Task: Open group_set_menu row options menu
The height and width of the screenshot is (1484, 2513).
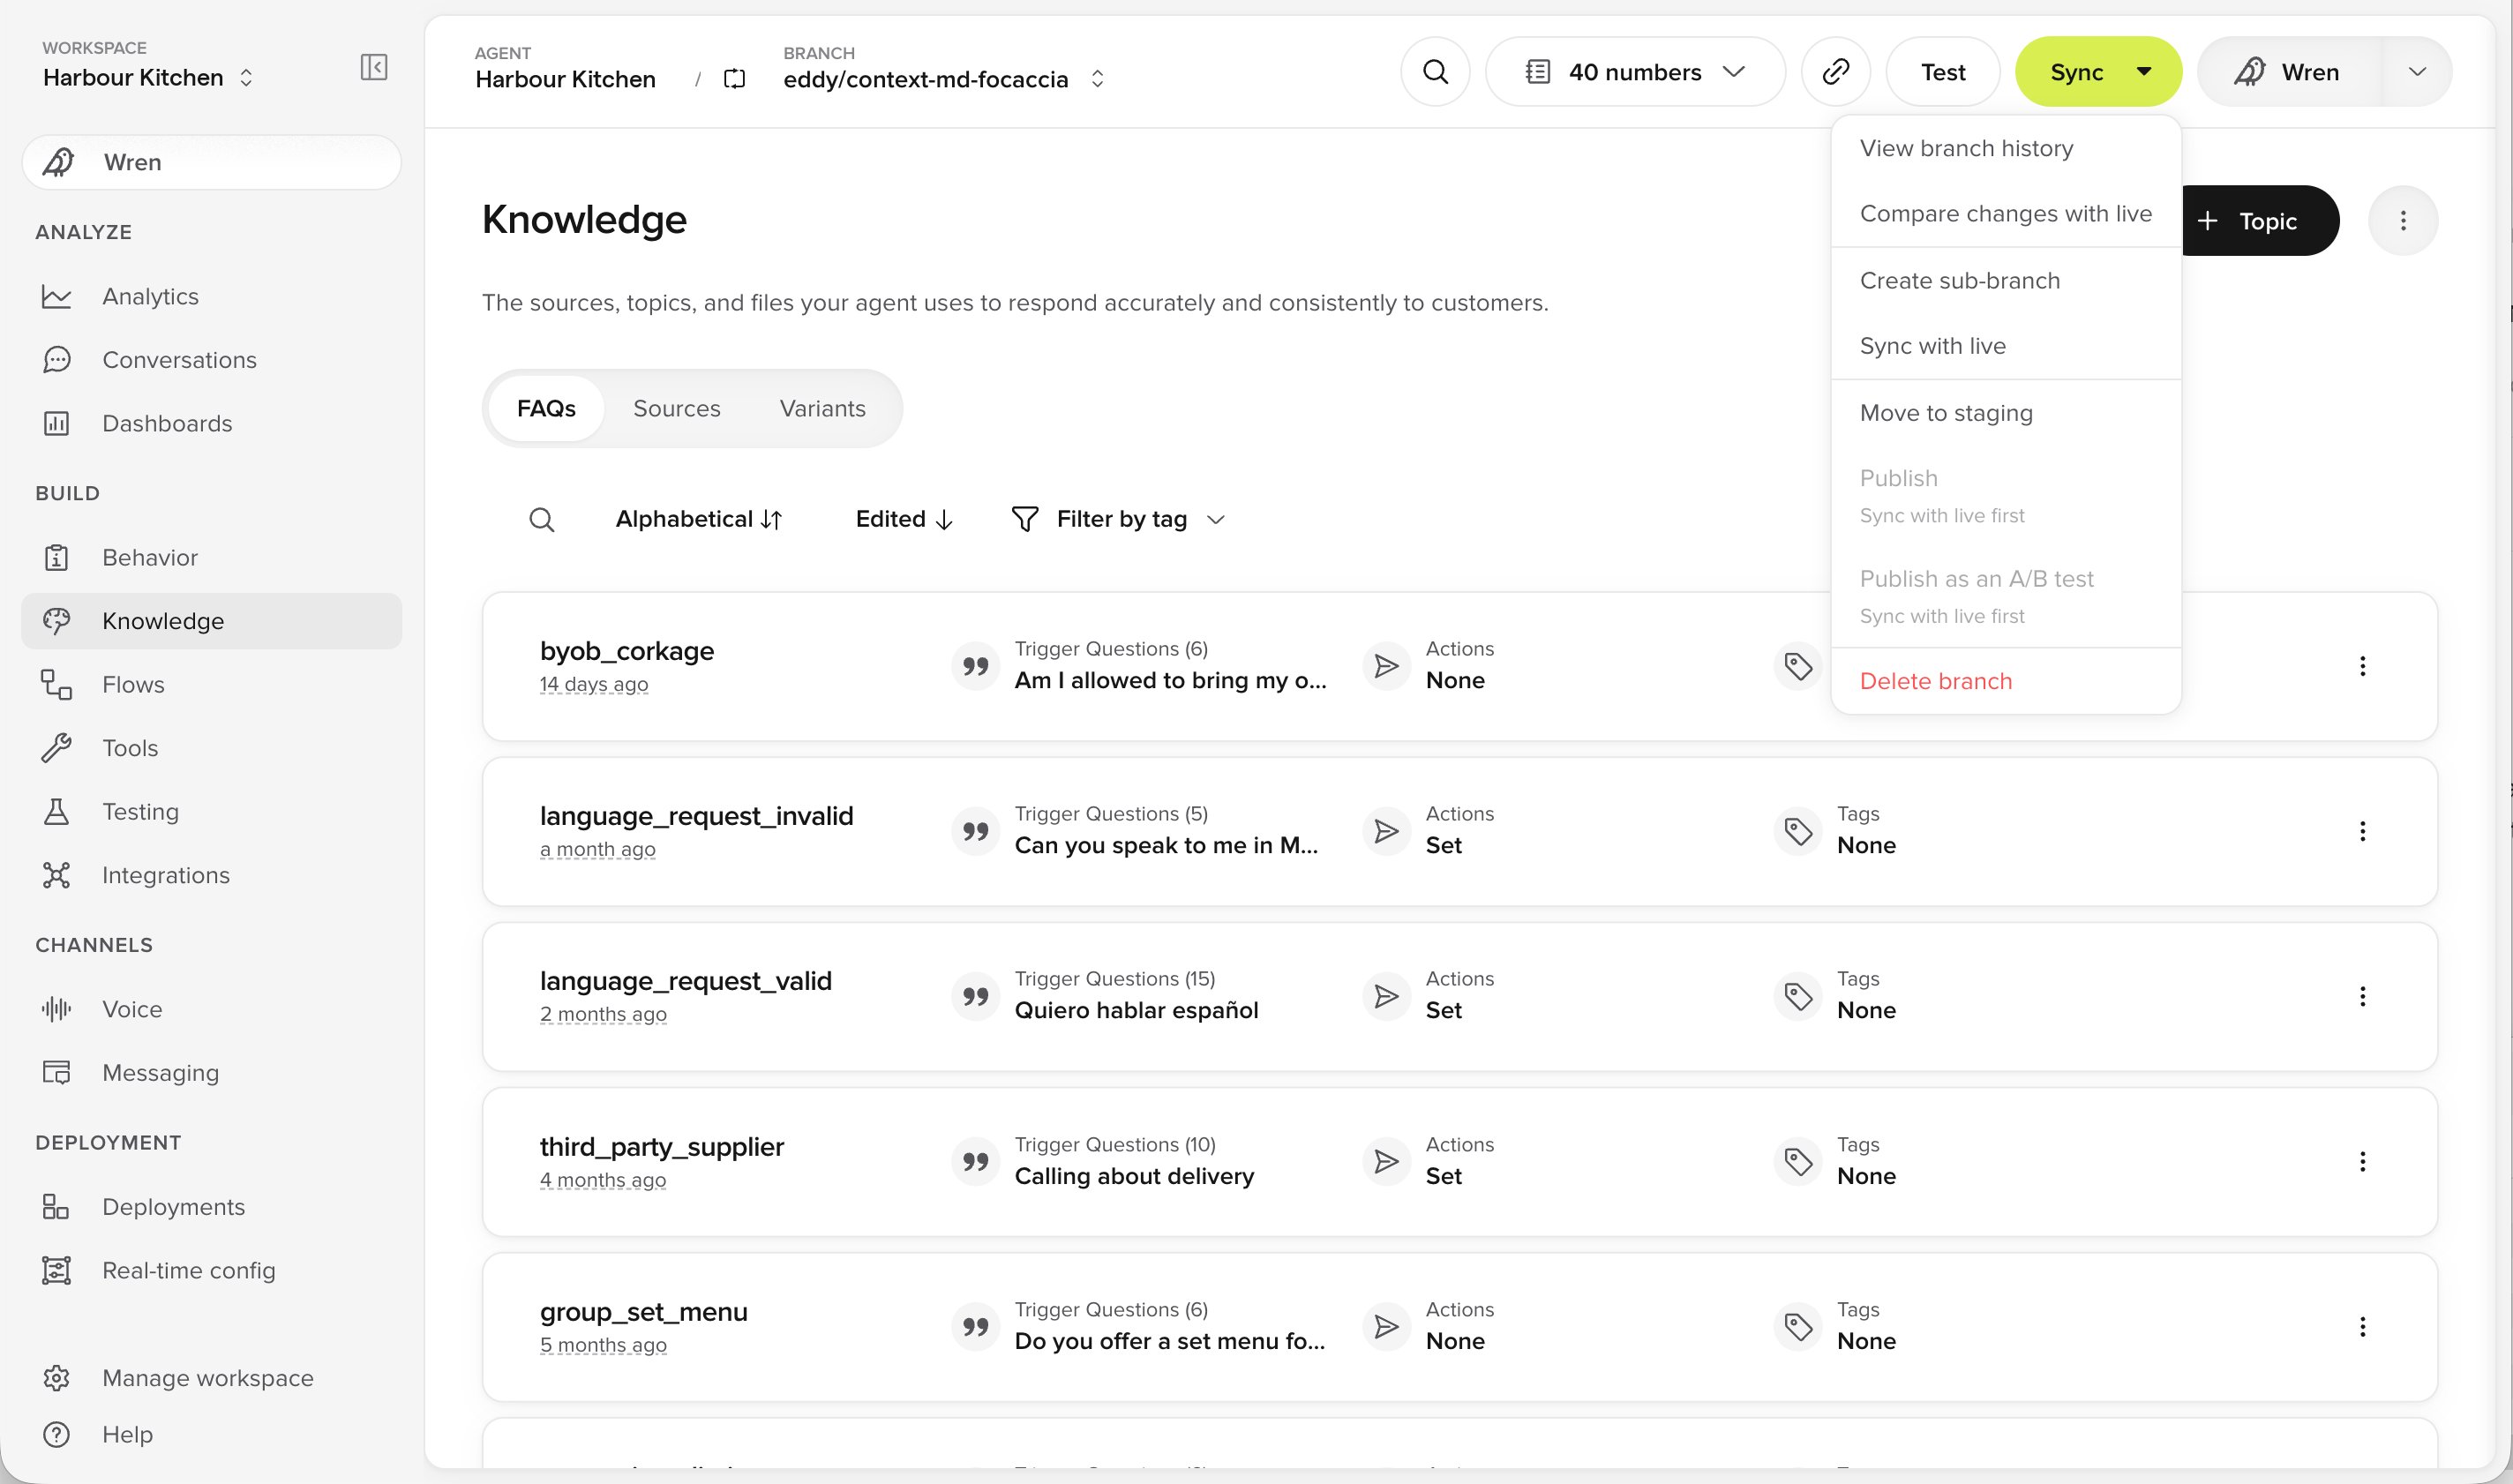Action: pos(2362,1326)
